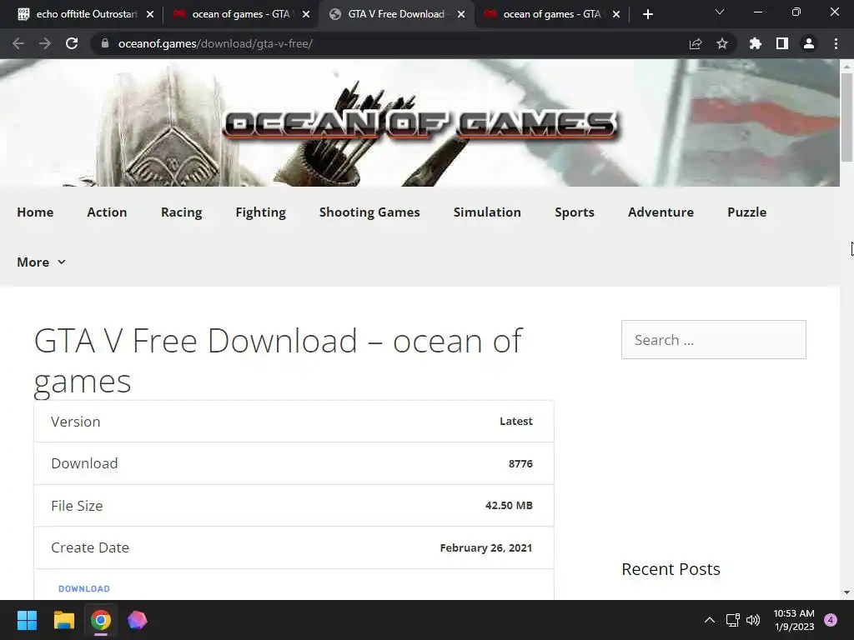Open Windows Start menu

click(27, 620)
